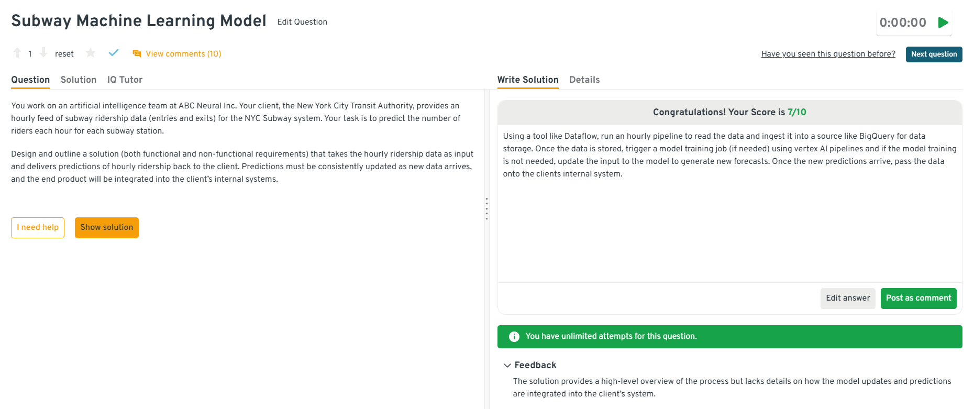The height and width of the screenshot is (409, 974).
Task: Click the Edit answer button
Action: (x=848, y=299)
